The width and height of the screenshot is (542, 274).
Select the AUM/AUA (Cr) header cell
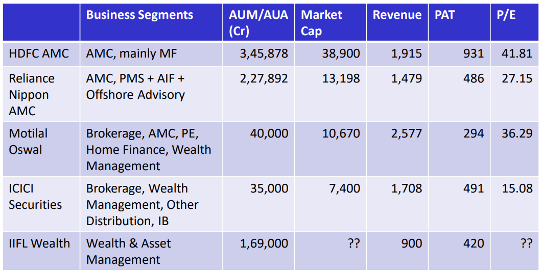click(x=258, y=22)
